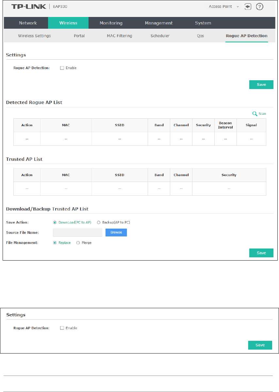Enable Rogue AP Detection checkbox in top panel
The width and height of the screenshot is (279, 392).
click(62, 68)
